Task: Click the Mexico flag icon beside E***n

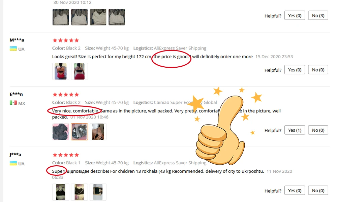Action: (x=13, y=103)
